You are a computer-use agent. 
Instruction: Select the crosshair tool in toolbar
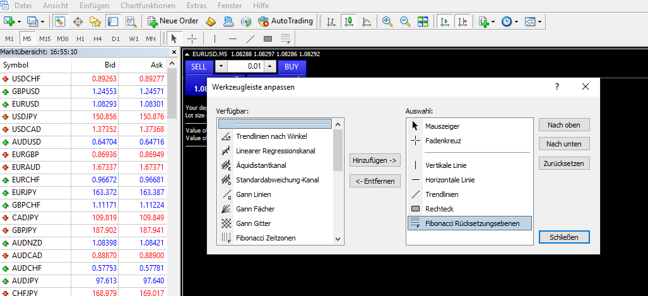click(192, 39)
